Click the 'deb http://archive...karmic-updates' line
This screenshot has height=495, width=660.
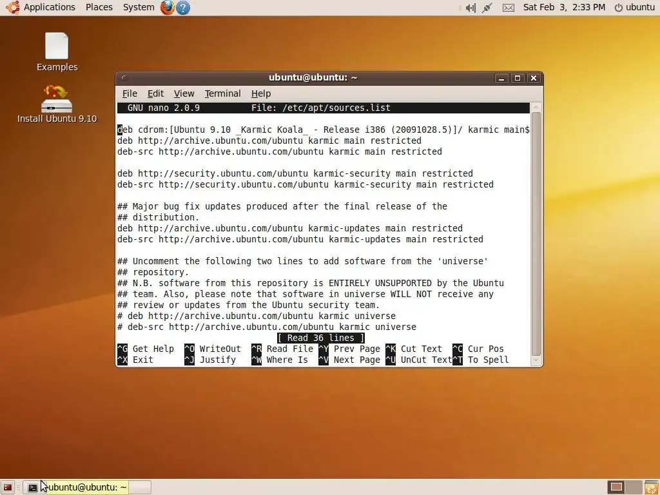(290, 228)
